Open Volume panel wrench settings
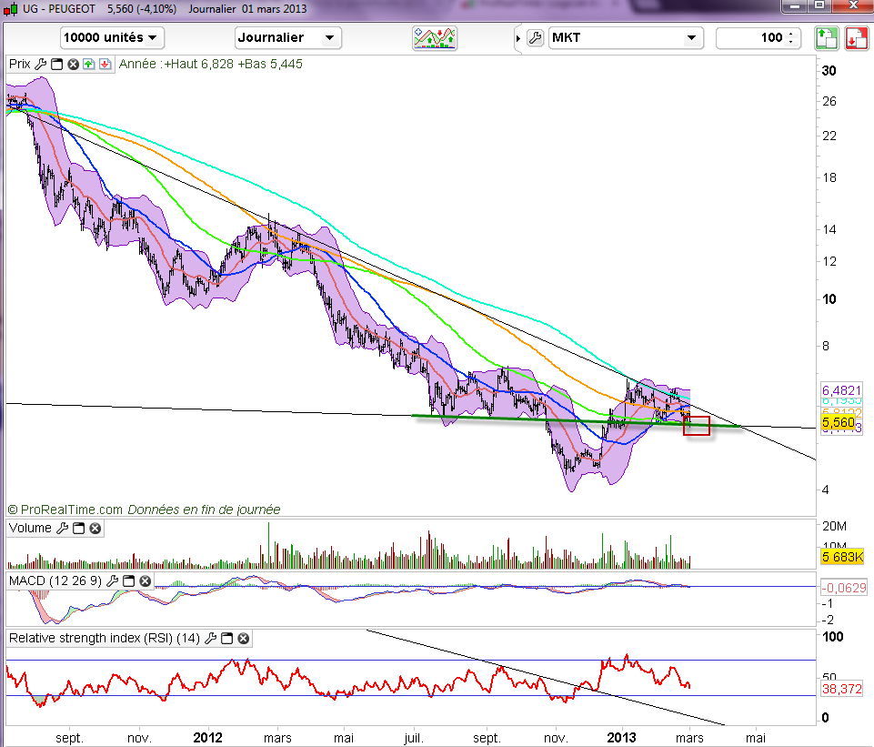This screenshot has height=747, width=874. click(x=63, y=528)
